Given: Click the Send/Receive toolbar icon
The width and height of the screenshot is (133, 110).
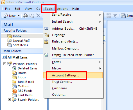Looking at the screenshot, I should (x=123, y=16).
